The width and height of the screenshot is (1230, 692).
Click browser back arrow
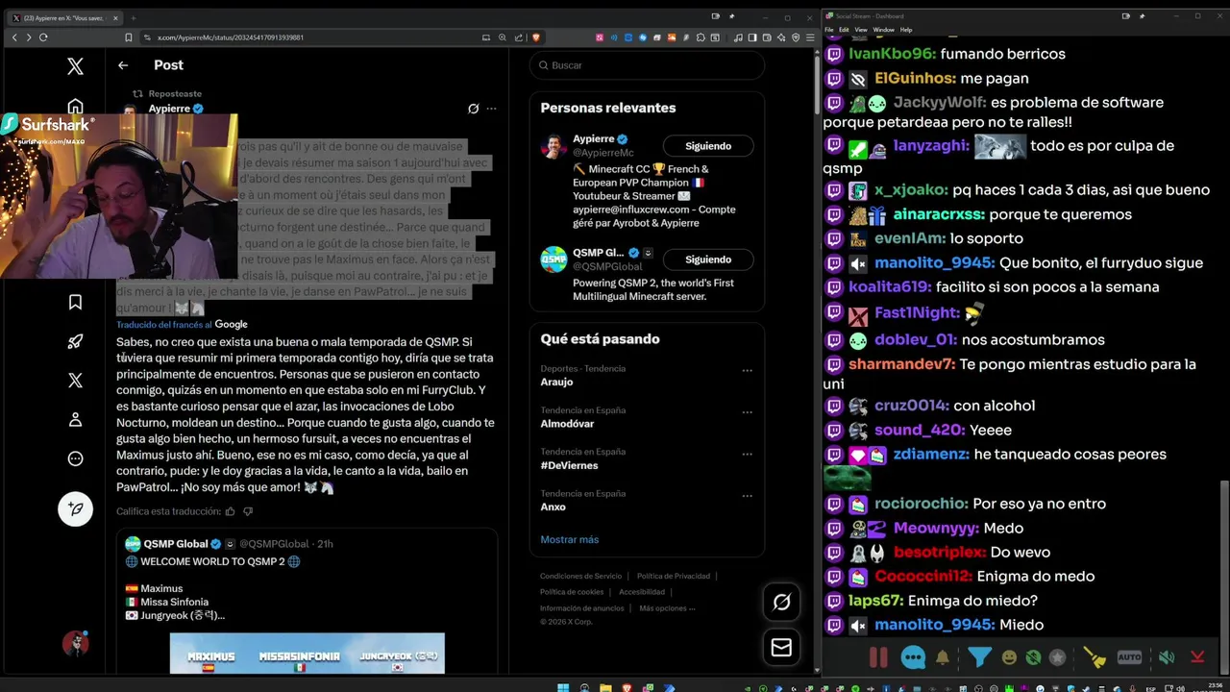coord(14,37)
